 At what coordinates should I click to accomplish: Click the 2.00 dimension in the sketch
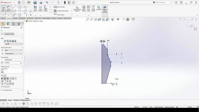(116, 79)
